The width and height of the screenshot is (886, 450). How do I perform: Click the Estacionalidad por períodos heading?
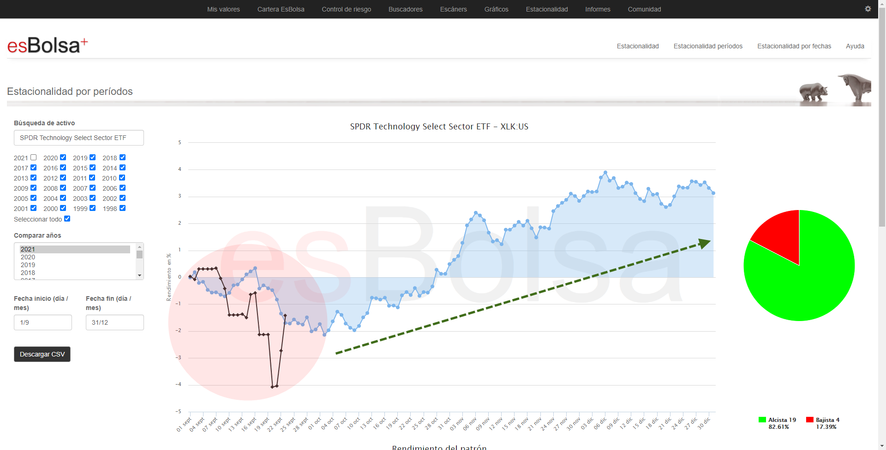tap(70, 91)
